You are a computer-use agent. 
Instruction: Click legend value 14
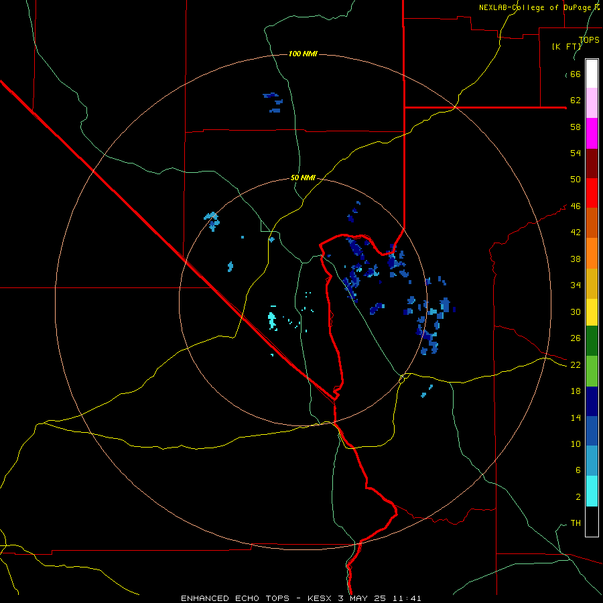tap(576, 417)
